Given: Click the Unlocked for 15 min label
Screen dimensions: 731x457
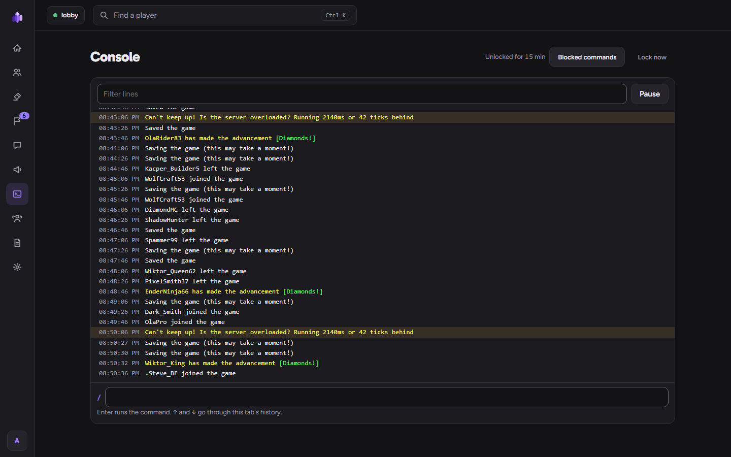Looking at the screenshot, I should 515,57.
